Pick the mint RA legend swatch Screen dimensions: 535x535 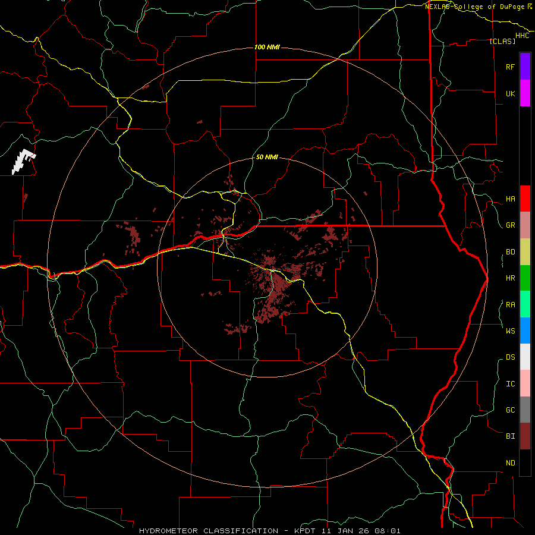525,304
